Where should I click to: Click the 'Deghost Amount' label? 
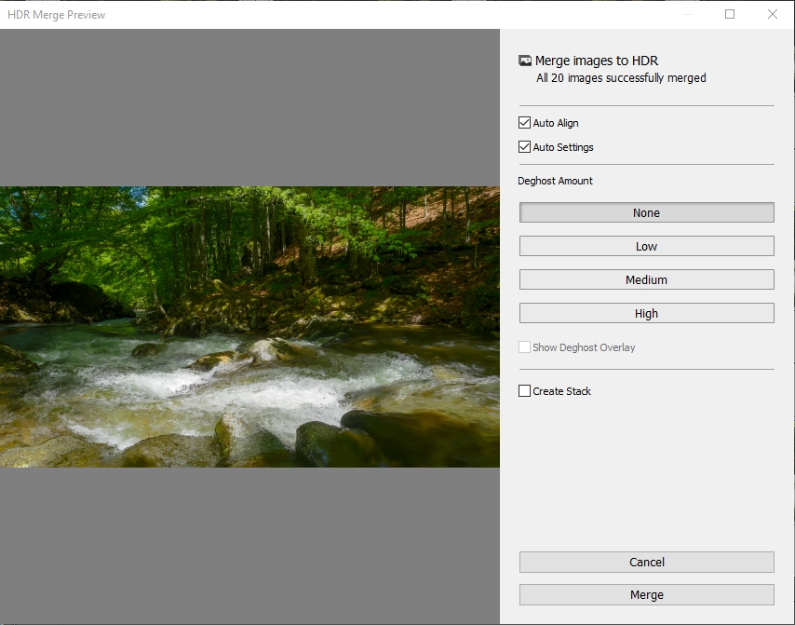(555, 181)
